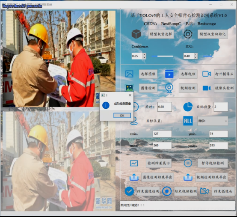Decrease Confidence with spinner down arrow
The height and width of the screenshot is (217, 237).
pos(144,58)
